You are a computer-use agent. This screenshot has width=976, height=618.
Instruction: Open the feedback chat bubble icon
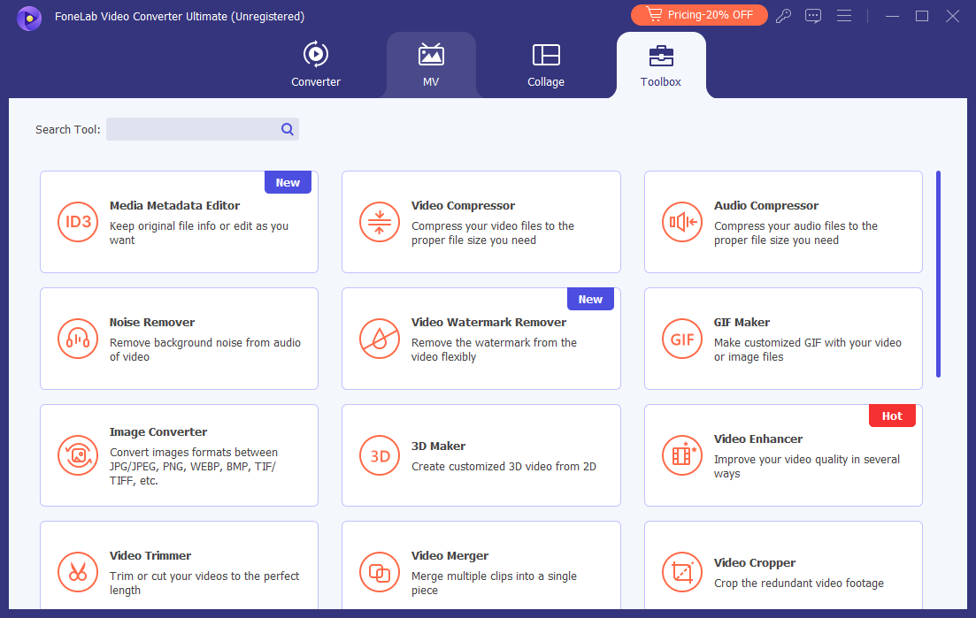click(813, 16)
